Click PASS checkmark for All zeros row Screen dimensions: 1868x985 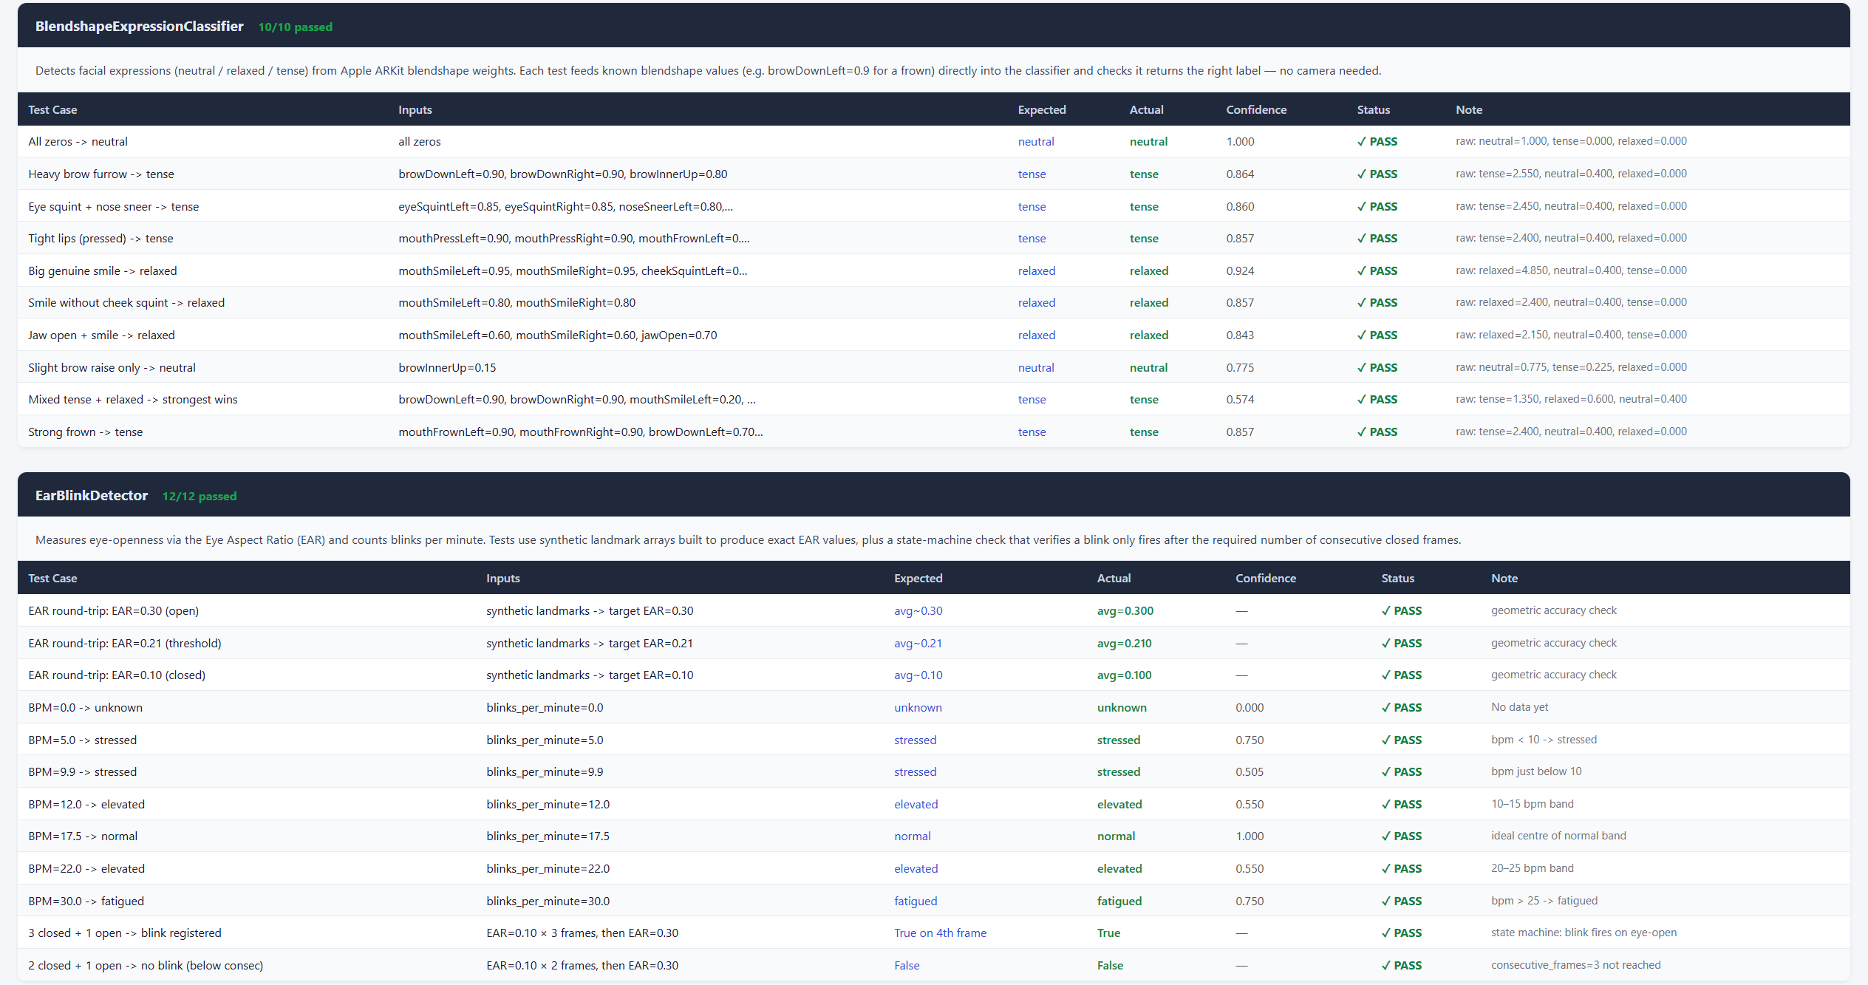tap(1377, 142)
